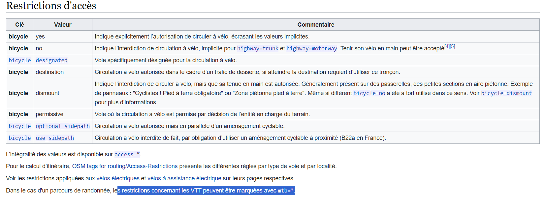Click comment about 'trafic de desserte'
The image size is (546, 205).
point(247,72)
